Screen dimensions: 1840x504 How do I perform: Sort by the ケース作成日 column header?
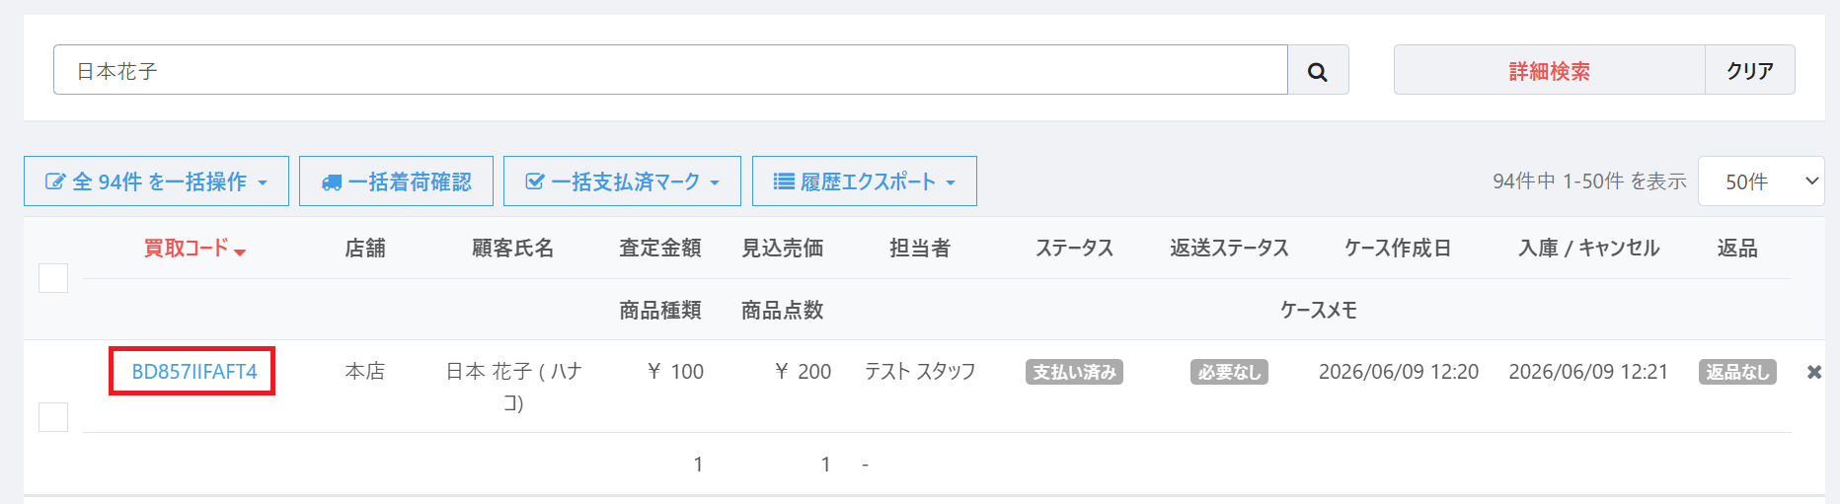coord(1398,249)
